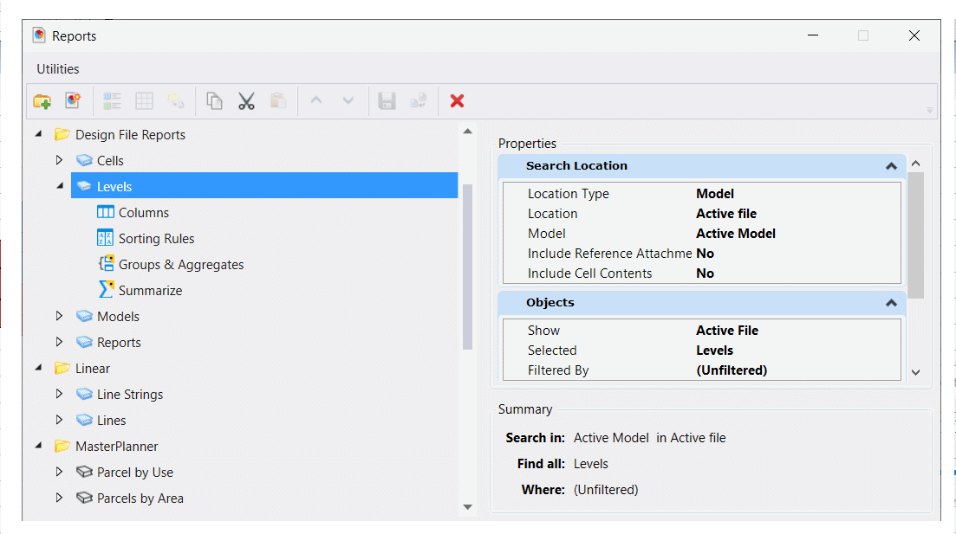
Task: Click Include Reference Attachments value No
Action: [x=705, y=254]
